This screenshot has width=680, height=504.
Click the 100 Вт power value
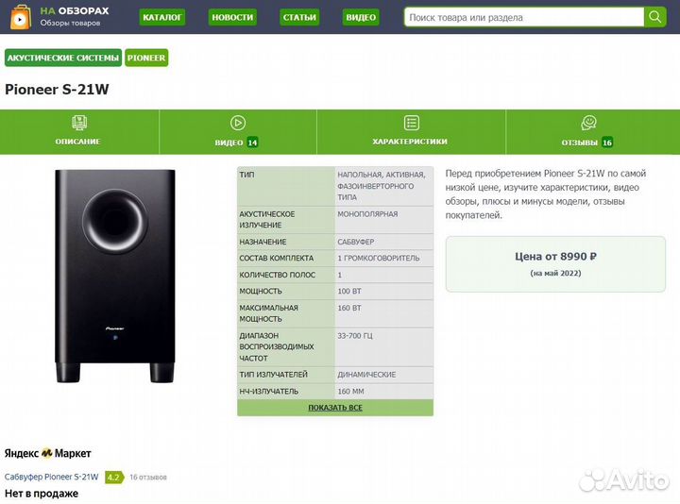coord(383,292)
